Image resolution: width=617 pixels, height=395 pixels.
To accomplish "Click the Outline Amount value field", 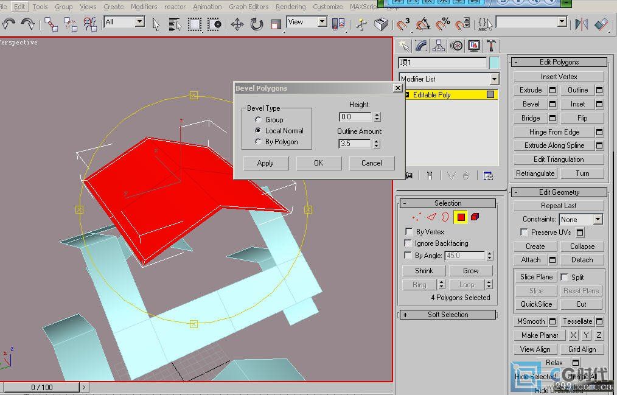I will [355, 144].
